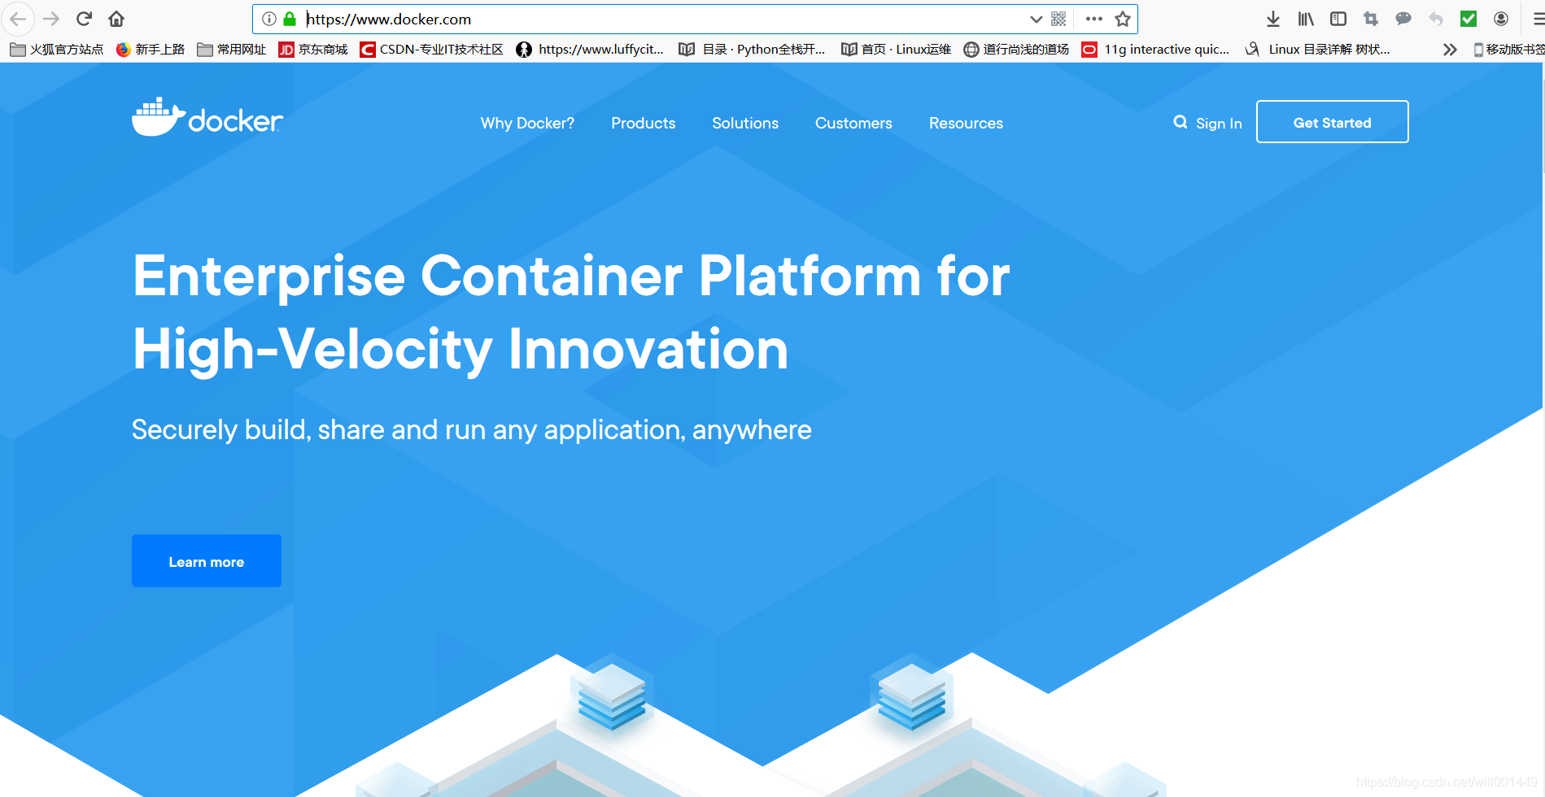
Task: Show site information icon in address bar
Action: pyautogui.click(x=269, y=19)
